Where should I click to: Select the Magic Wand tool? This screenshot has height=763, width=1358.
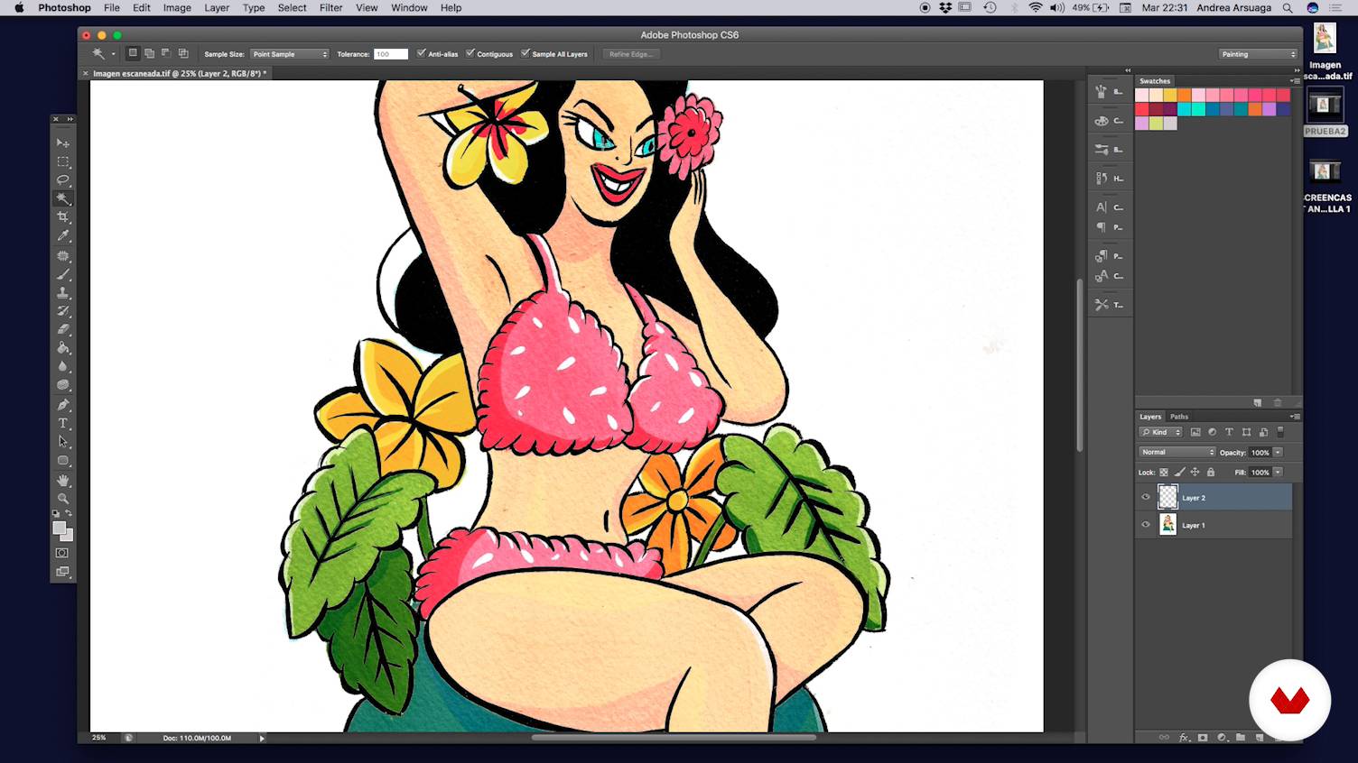coord(62,198)
